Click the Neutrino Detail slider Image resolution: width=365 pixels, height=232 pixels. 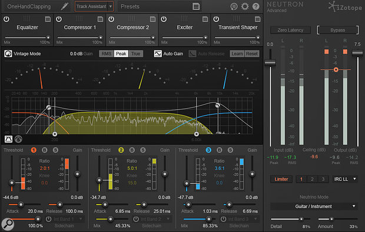(290, 219)
